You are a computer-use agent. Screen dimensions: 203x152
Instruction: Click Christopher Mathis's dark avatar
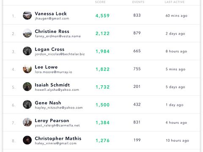click(x=27, y=140)
